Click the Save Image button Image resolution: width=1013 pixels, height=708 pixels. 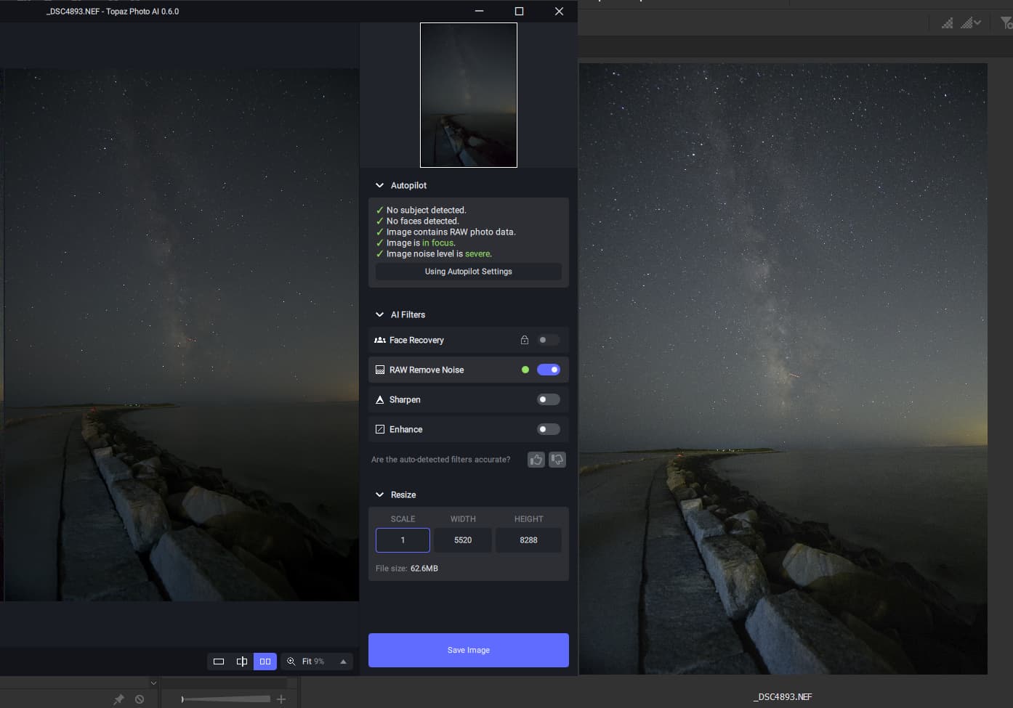[x=468, y=650]
